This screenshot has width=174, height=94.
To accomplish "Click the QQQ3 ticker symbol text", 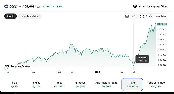I will [x=14, y=6].
